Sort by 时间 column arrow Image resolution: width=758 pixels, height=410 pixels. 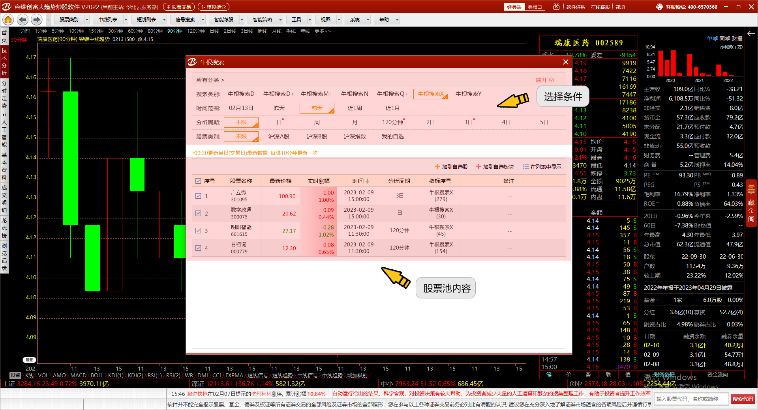tap(368, 181)
